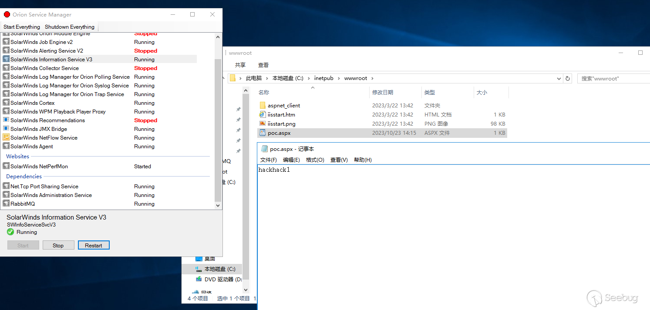Click the SolarWinds Recommendations service icon
This screenshot has height=310, width=650.
pyautogui.click(x=6, y=120)
